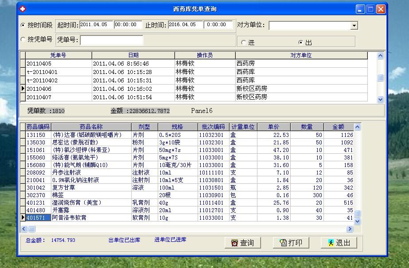Click the highlighted code cell 401571
Image resolution: width=409 pixels, height=268 pixels.
[x=38, y=218]
